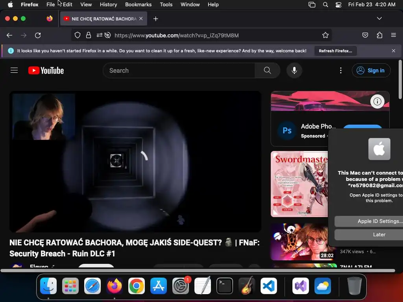Viewport: 403px width, 302px height.
Task: Open the Tools menu
Action: coord(166,4)
